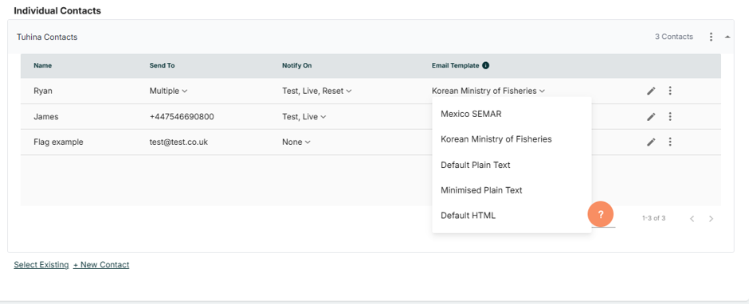Open James's Test, Live notify dropdown
The image size is (749, 304).
(304, 116)
